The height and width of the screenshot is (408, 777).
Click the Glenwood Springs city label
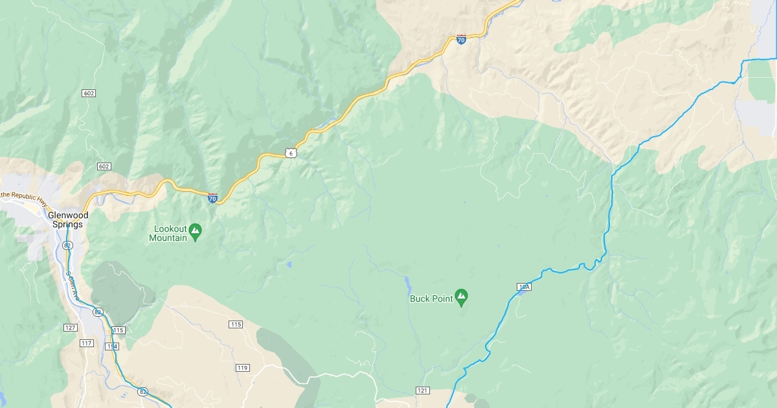coord(65,220)
